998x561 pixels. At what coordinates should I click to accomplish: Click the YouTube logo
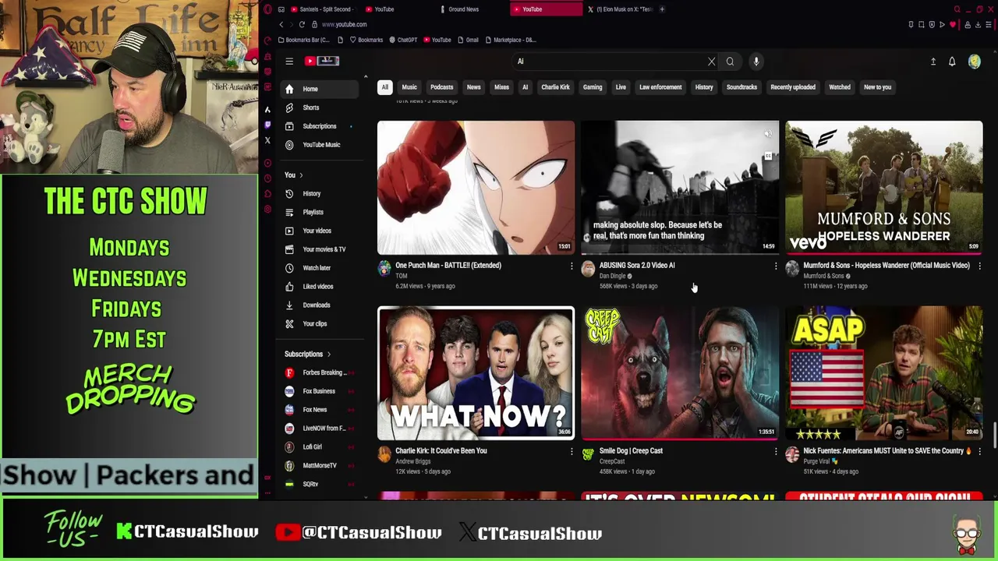(322, 61)
